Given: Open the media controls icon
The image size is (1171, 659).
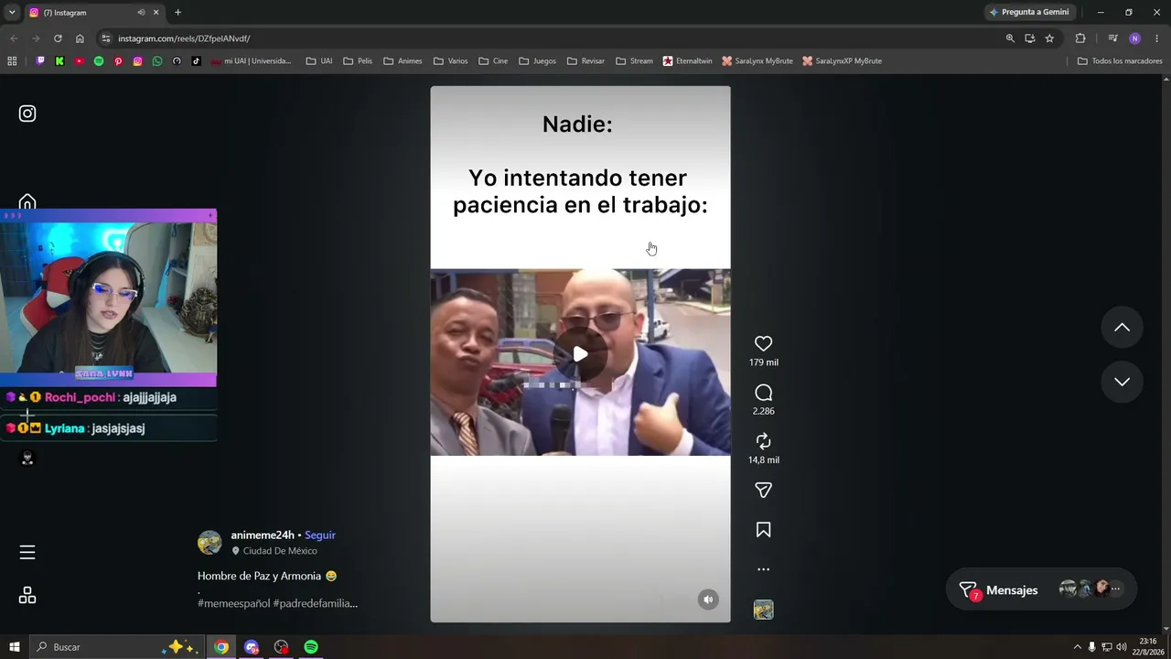Looking at the screenshot, I should click(x=1112, y=38).
